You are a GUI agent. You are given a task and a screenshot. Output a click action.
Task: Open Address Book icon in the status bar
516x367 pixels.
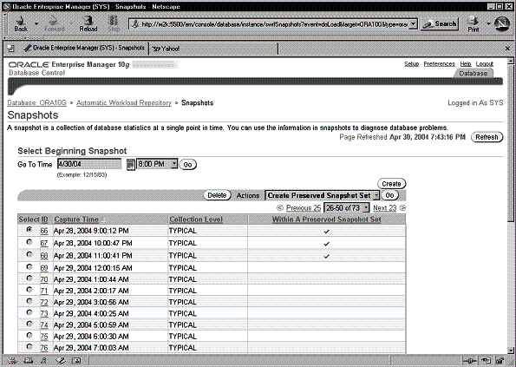76,360
